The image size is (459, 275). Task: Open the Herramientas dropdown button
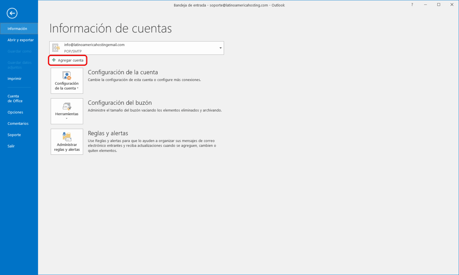point(67,111)
